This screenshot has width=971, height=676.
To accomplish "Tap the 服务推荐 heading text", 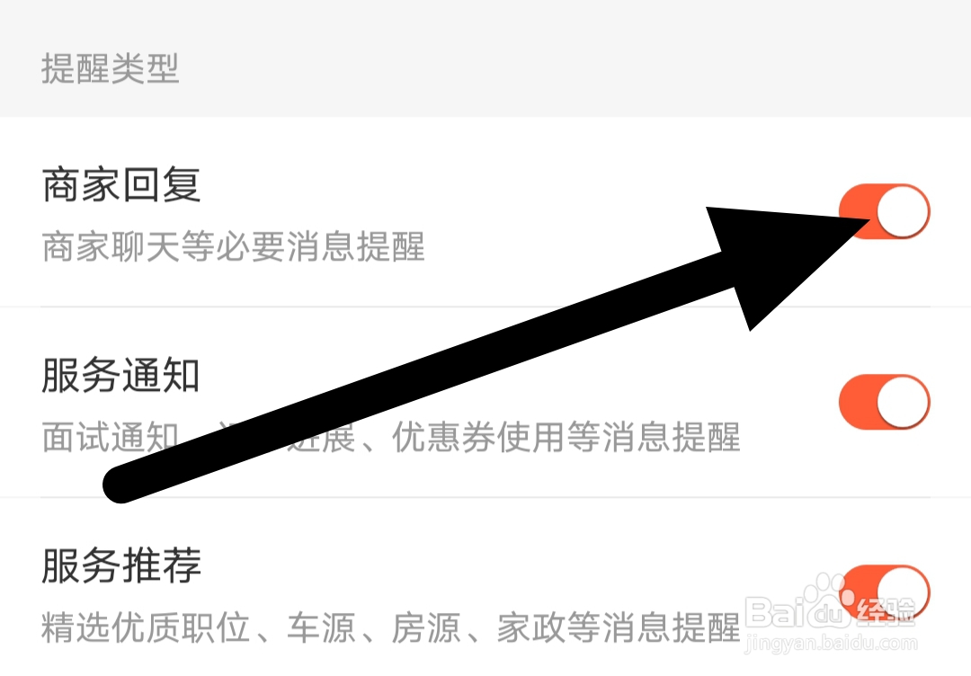I will pos(121,565).
